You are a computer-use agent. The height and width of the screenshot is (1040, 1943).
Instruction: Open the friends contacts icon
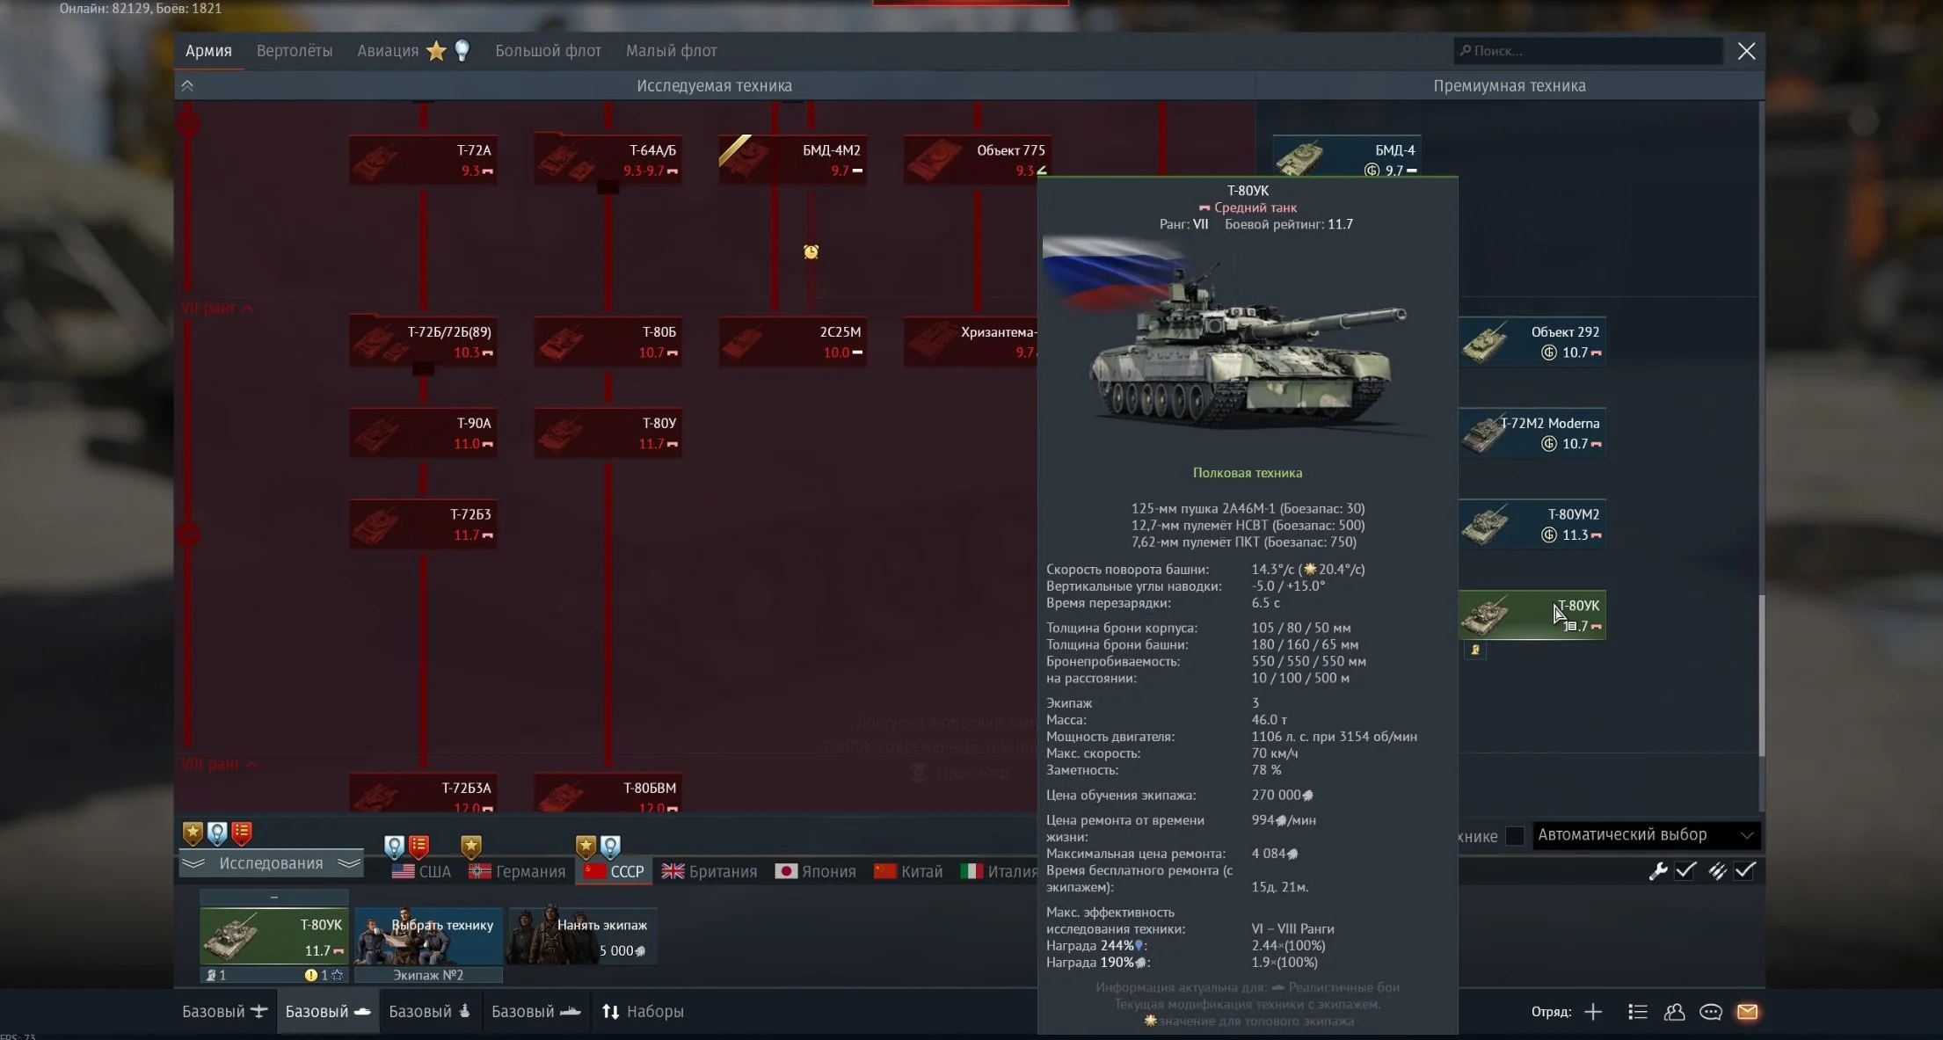tap(1674, 1012)
